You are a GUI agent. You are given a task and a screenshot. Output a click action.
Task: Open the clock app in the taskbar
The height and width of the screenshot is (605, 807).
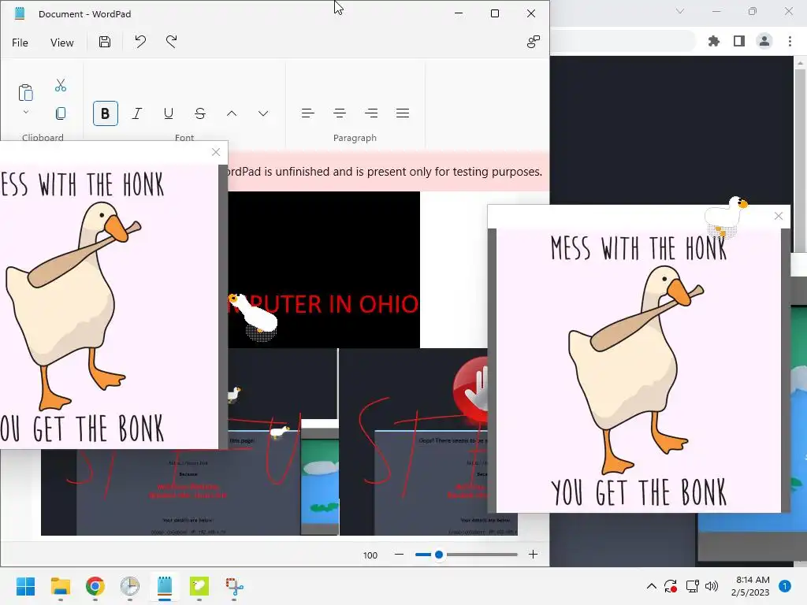[130, 586]
